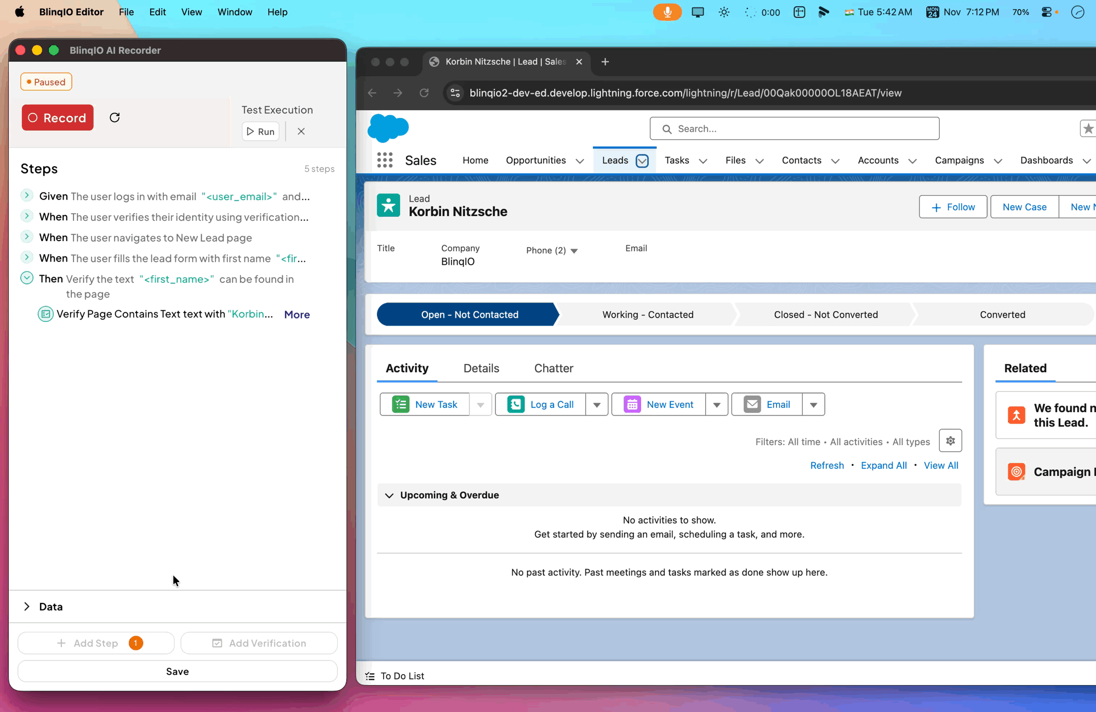1096x712 pixels.
Task: Open the Window menu in menu bar
Action: (x=235, y=12)
